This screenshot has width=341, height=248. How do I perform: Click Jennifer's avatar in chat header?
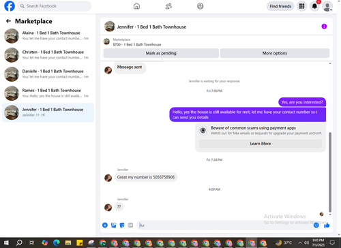click(x=110, y=27)
